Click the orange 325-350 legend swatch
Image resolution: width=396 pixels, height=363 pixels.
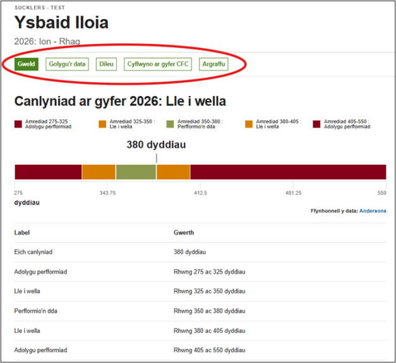(103, 124)
